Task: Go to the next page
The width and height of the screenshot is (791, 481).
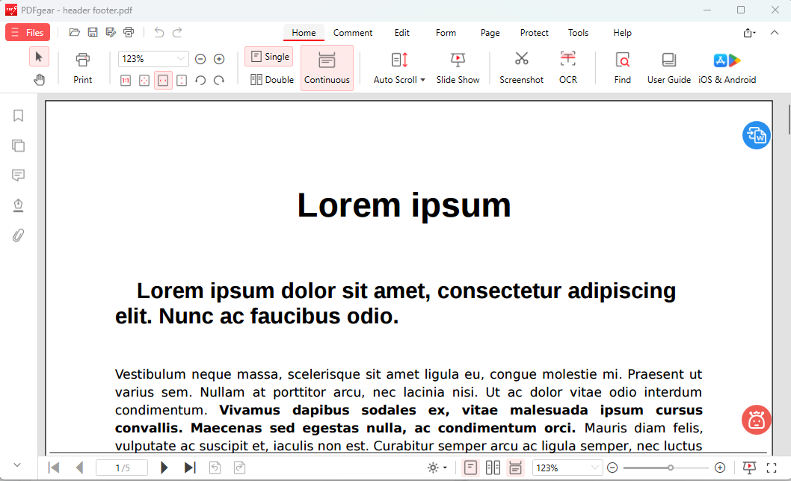Action: (x=164, y=468)
